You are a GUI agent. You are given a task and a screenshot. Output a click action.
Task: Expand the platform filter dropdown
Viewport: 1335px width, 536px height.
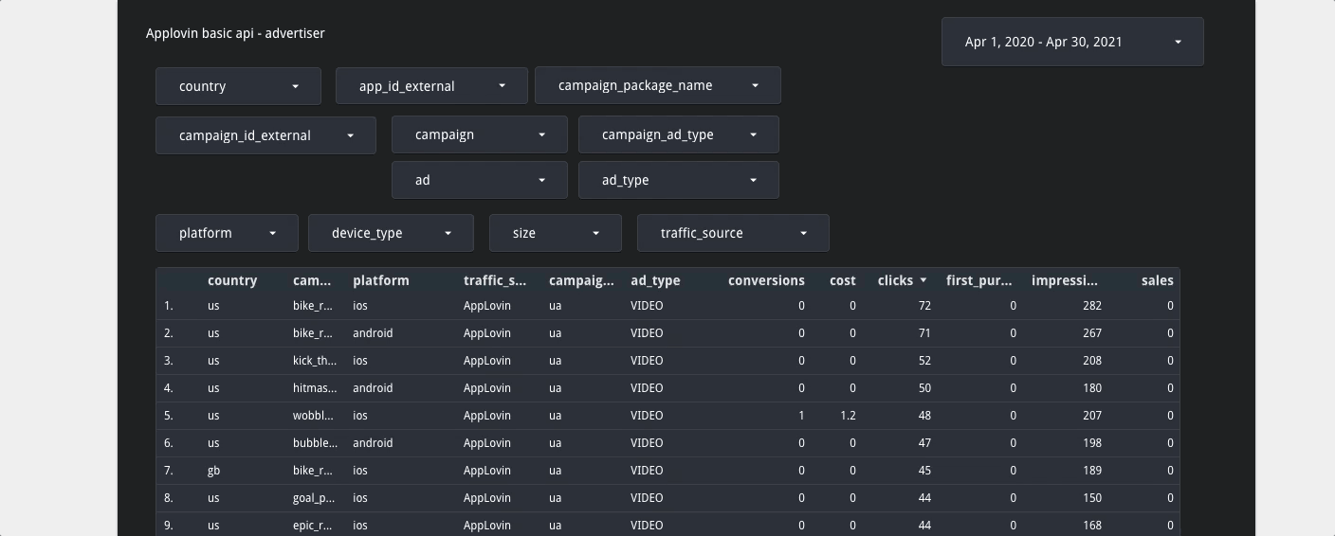pyautogui.click(x=227, y=233)
